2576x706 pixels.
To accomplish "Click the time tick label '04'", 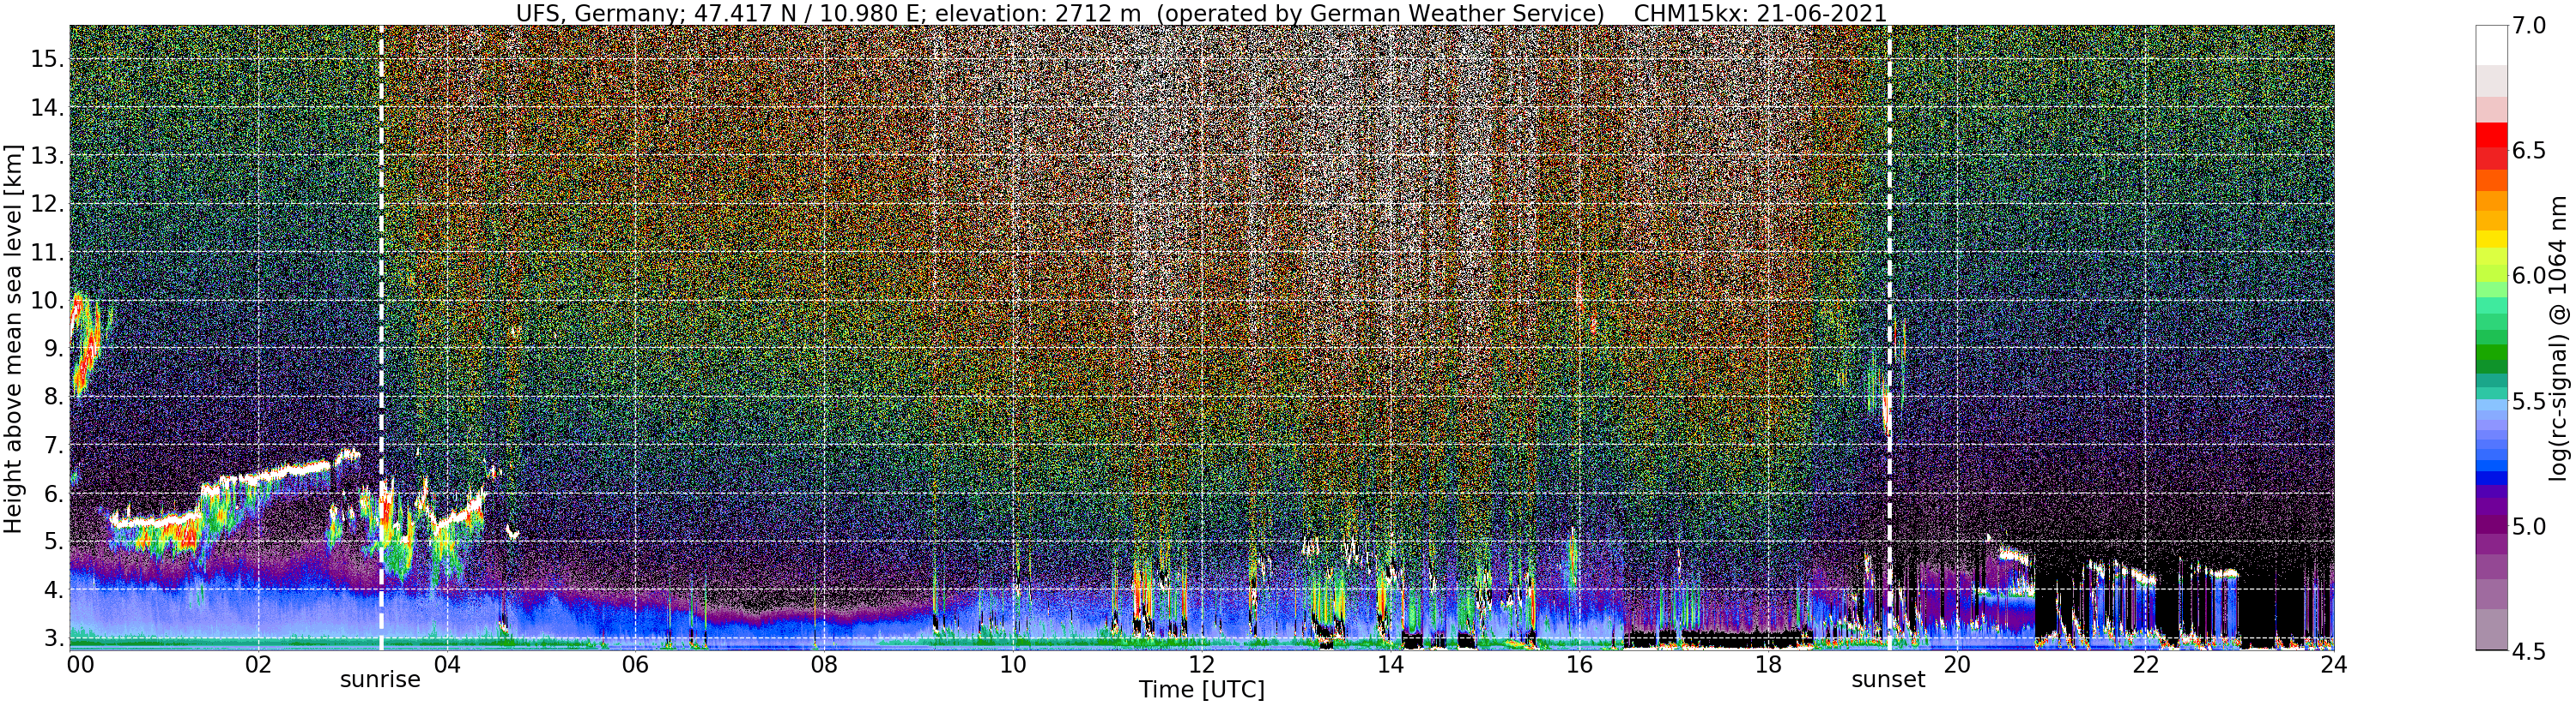I will (447, 665).
